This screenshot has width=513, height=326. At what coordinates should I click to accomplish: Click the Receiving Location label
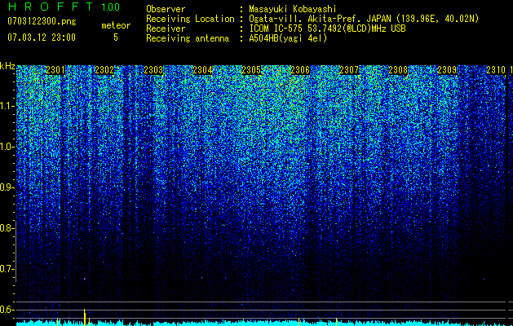click(x=190, y=19)
